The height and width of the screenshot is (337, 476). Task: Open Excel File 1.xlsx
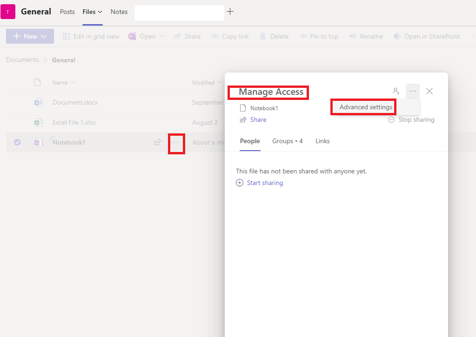point(74,123)
